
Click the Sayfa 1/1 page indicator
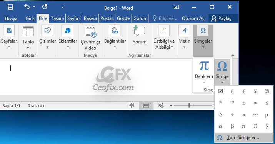pyautogui.click(x=12, y=106)
